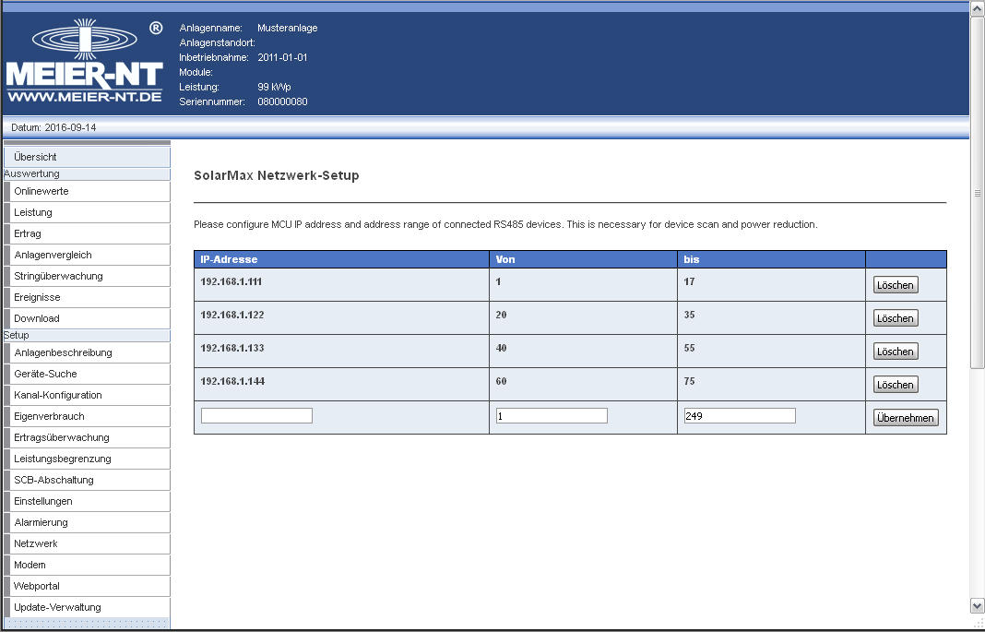View Ereignisse page

pyautogui.click(x=87, y=297)
